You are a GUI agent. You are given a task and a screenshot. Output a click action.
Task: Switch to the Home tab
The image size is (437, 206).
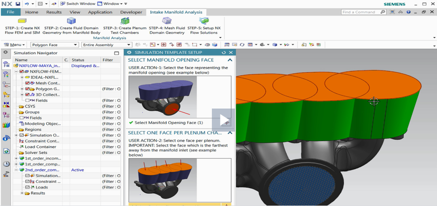pyautogui.click(x=32, y=12)
